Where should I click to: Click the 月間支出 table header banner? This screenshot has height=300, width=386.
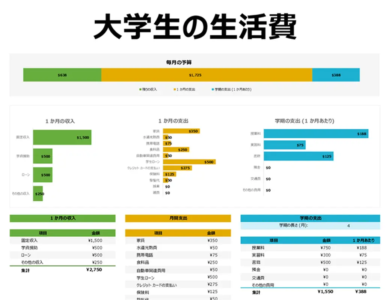[x=178, y=218]
